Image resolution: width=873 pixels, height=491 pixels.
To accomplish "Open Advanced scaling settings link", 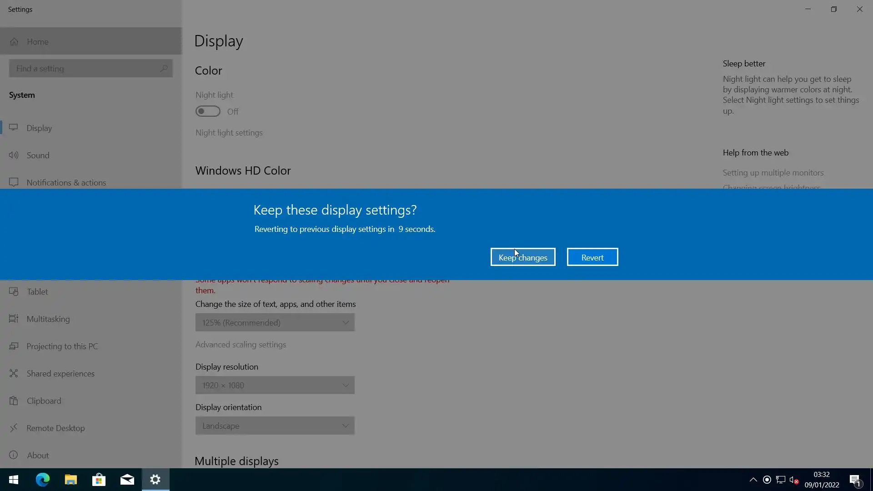I will [x=241, y=344].
